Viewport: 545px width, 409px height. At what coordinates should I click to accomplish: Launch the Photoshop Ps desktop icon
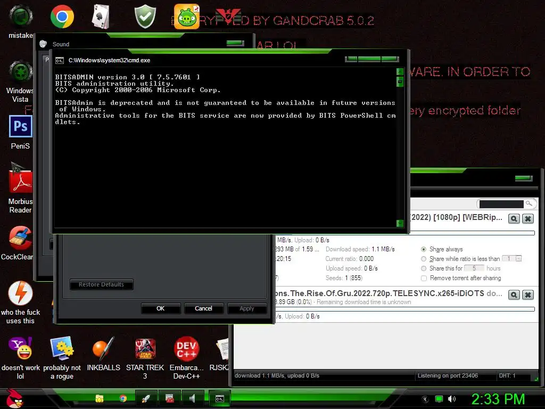pos(21,126)
